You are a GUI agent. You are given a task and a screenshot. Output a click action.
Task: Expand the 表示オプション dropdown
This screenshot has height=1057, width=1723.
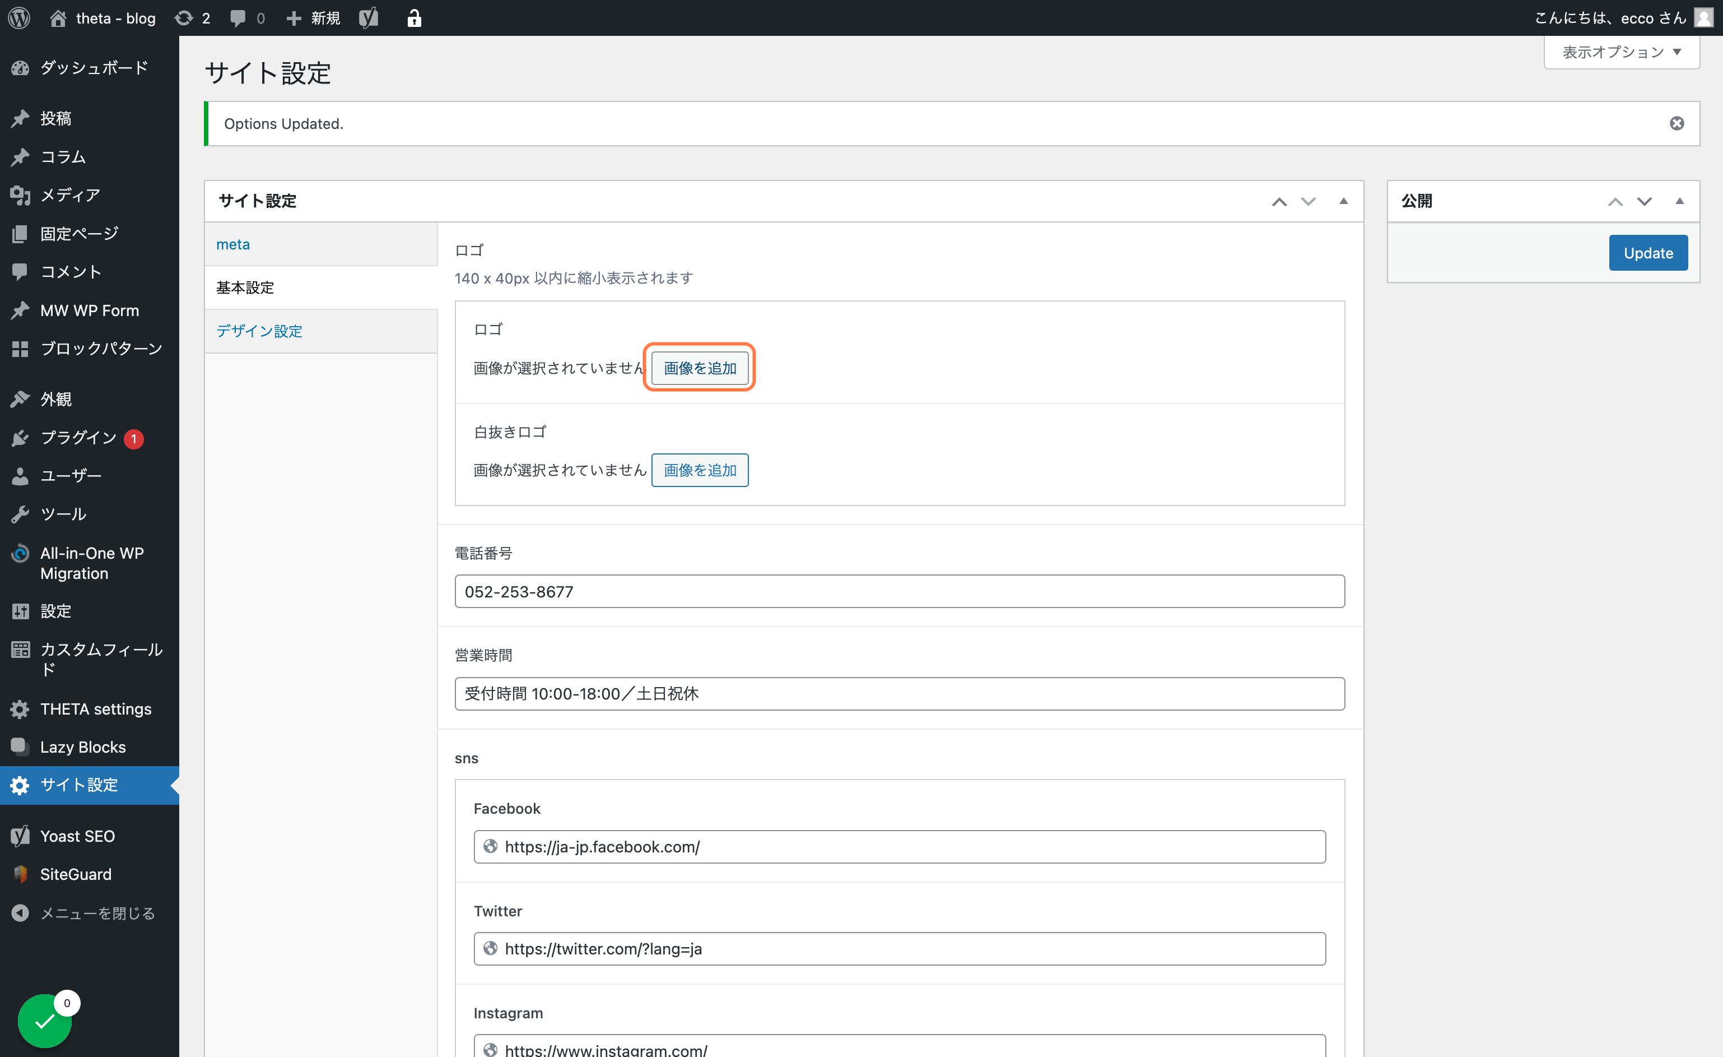pyautogui.click(x=1622, y=52)
